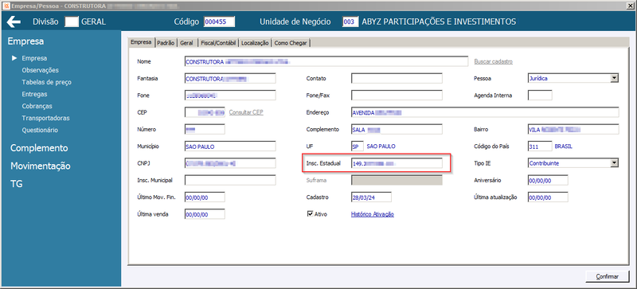Click the Consultar CEP link
This screenshot has height=289, width=637.
pyautogui.click(x=246, y=112)
